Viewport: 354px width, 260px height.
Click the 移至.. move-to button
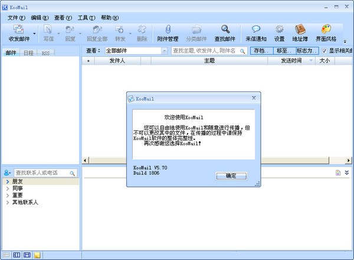[284, 51]
